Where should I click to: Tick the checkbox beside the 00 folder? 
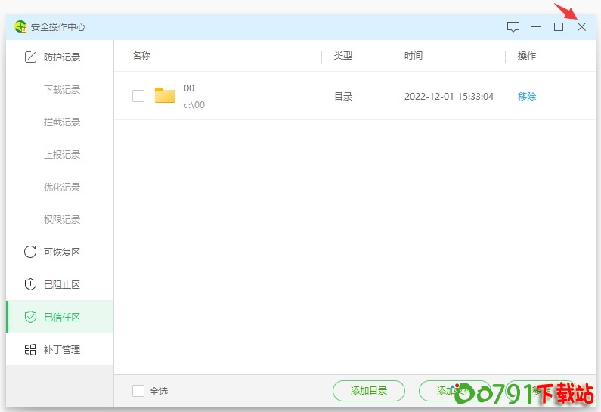[138, 96]
